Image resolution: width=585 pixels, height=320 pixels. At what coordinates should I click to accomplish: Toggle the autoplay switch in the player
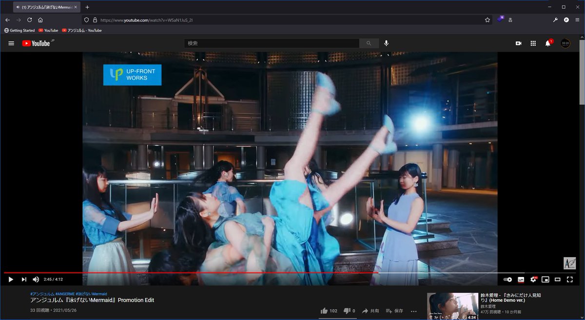tap(507, 280)
